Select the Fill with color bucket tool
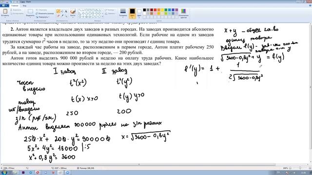 point(62,11)
